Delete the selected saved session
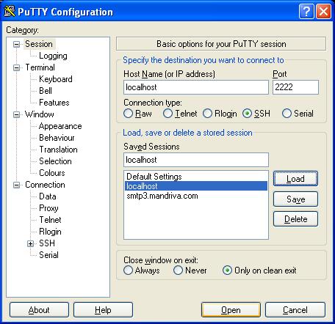 click(x=295, y=219)
